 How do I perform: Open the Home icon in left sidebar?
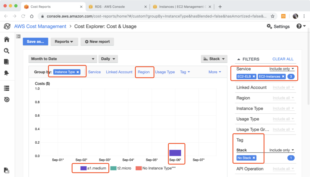(7, 39)
